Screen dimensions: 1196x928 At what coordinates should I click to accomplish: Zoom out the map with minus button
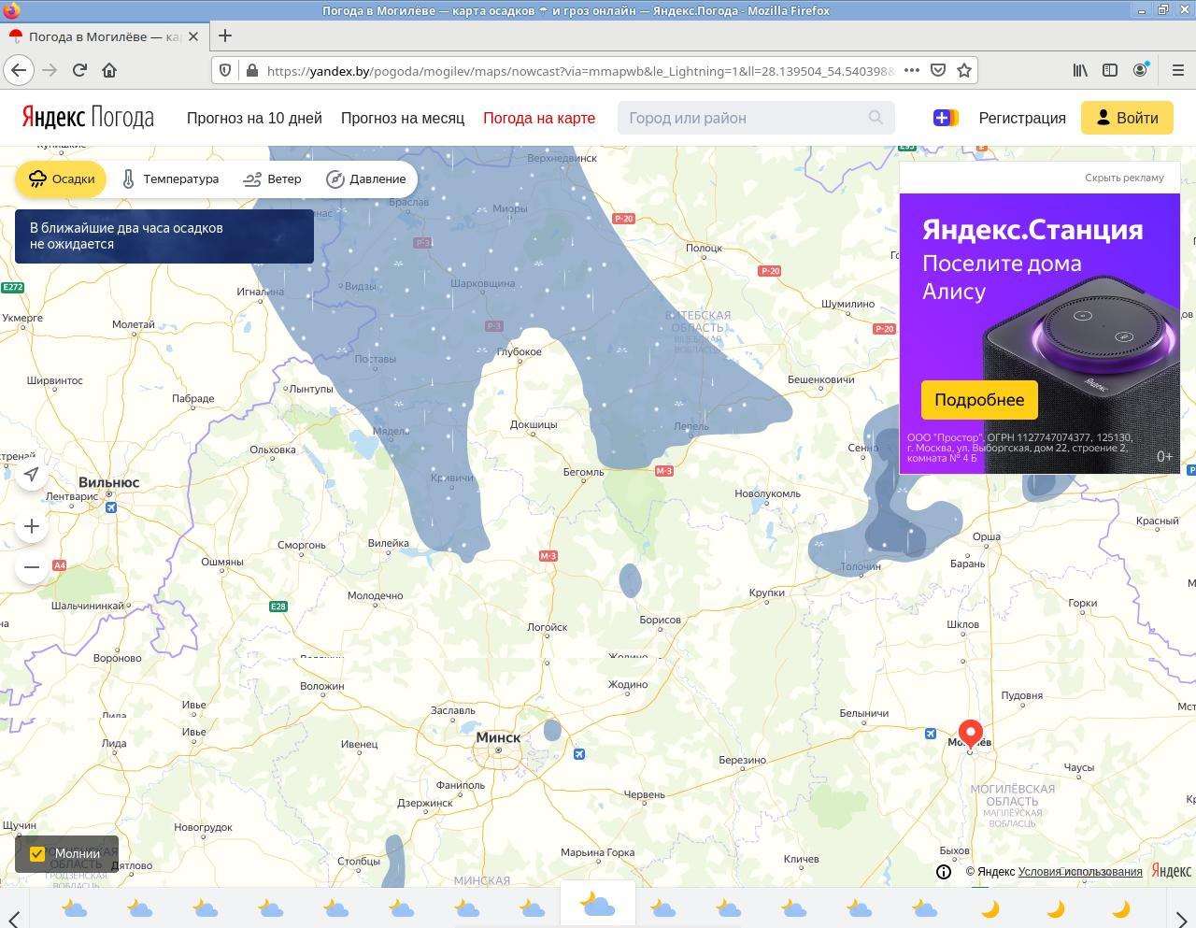click(32, 567)
